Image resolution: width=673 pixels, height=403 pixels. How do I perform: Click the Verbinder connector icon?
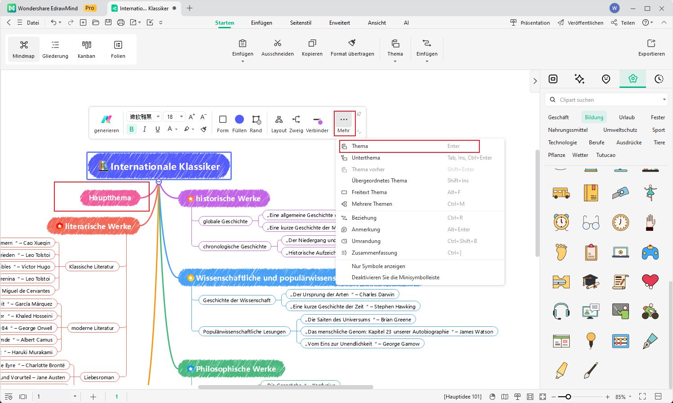pyautogui.click(x=317, y=120)
